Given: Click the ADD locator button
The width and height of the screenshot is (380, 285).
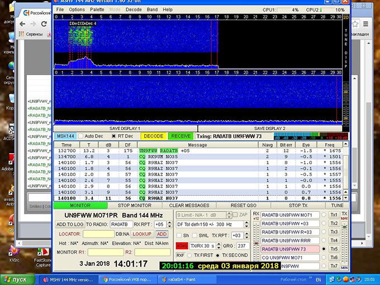Looking at the screenshot, I should pos(161,234).
